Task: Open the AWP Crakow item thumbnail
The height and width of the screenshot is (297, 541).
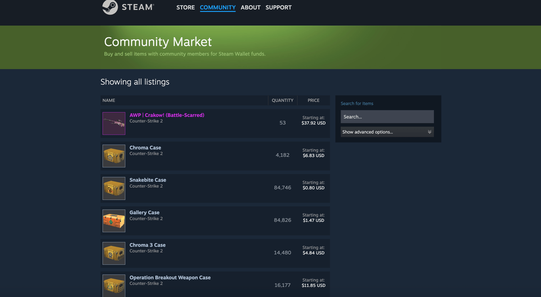Action: [x=114, y=124]
